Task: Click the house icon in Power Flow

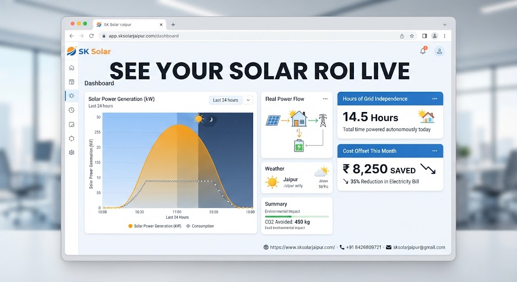Action: tap(298, 119)
